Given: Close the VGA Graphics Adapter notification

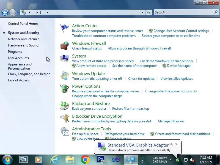Looking at the screenshot, I should click(177, 144).
